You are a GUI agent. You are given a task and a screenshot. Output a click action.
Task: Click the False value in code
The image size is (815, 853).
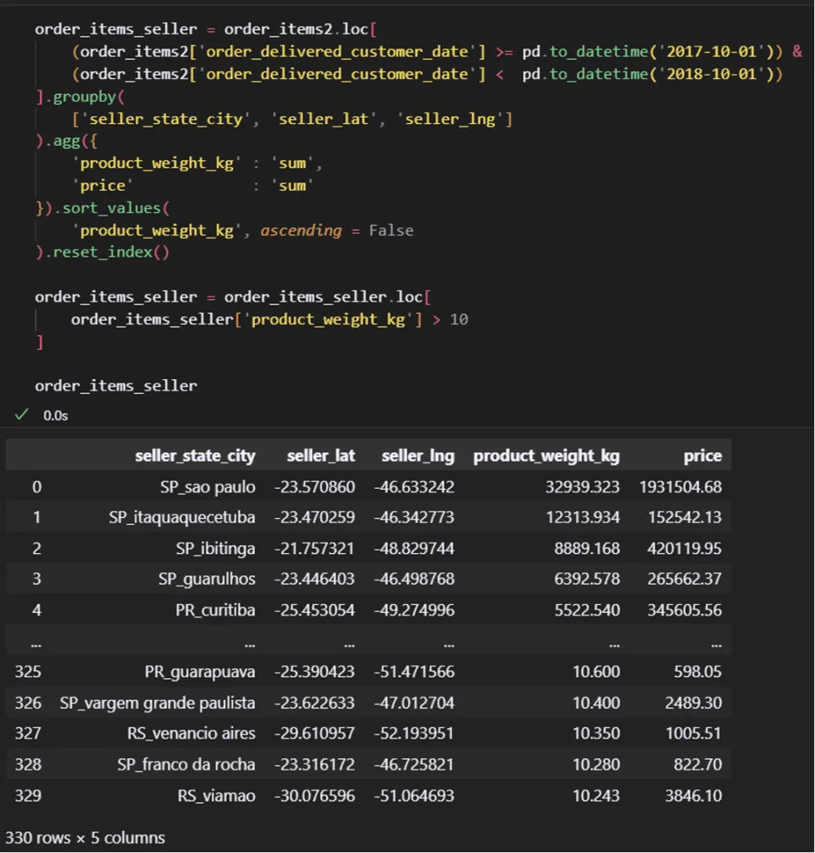[x=391, y=231]
